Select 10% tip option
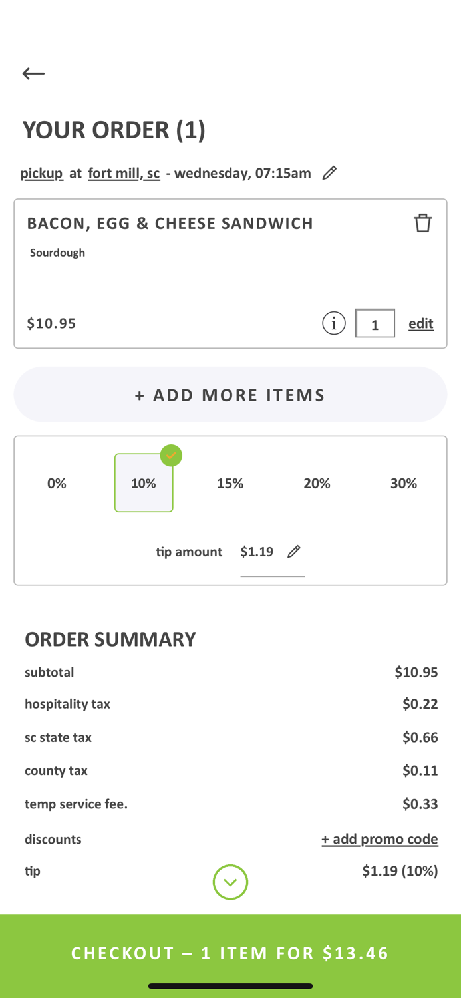The width and height of the screenshot is (461, 998). tap(144, 483)
